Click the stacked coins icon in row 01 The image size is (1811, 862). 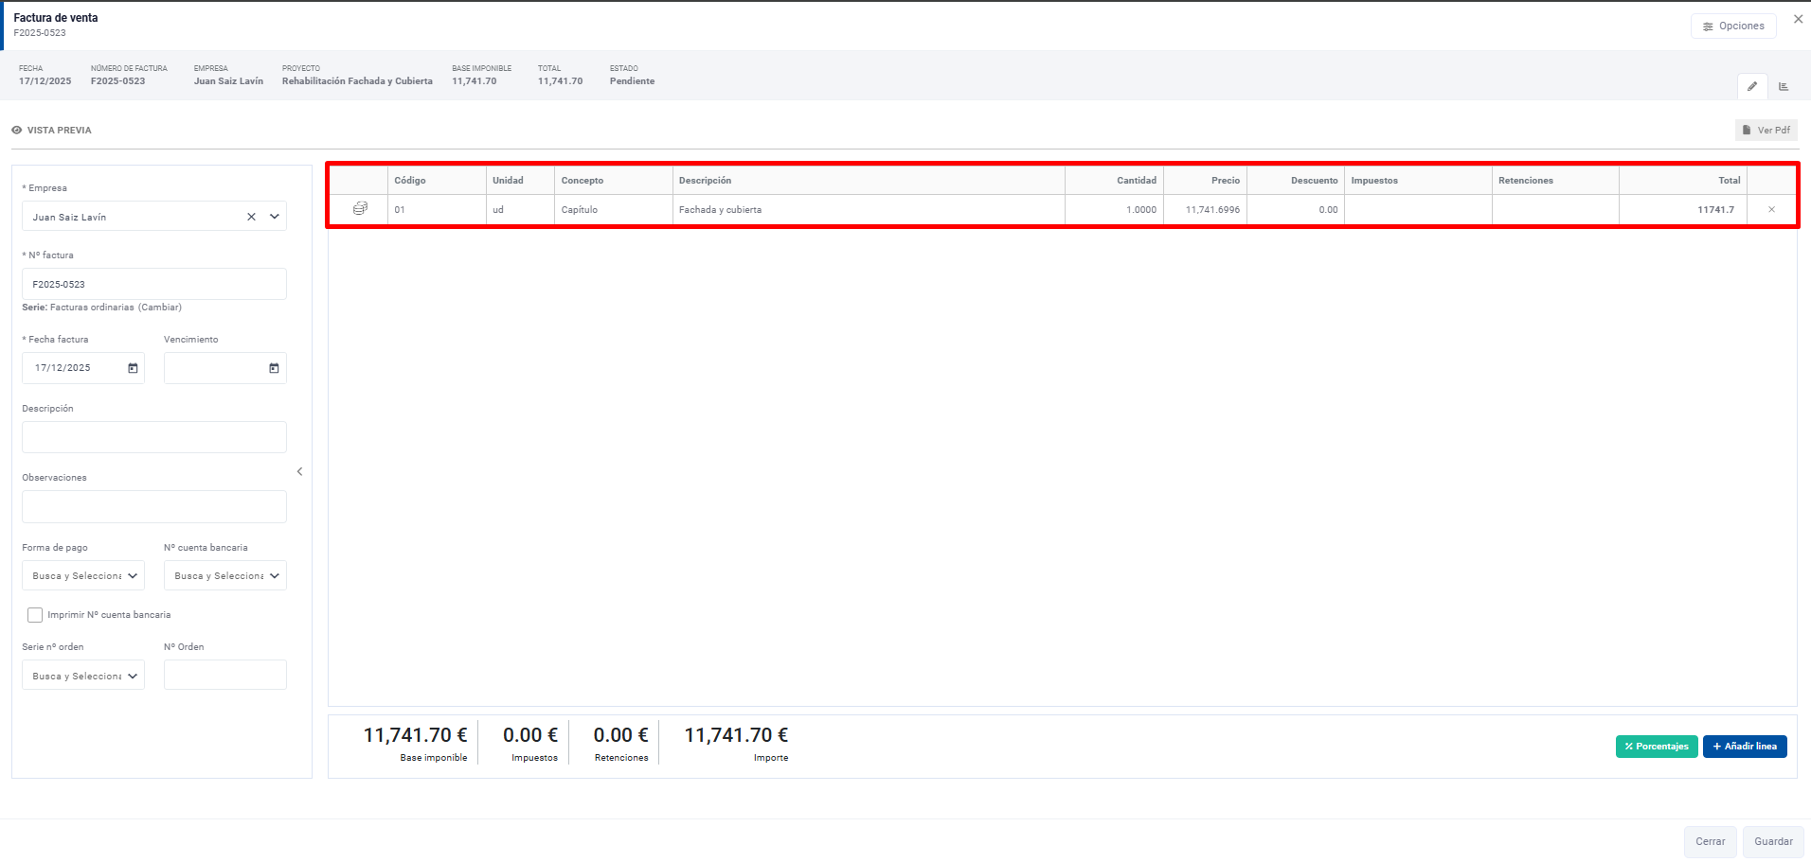pos(360,208)
